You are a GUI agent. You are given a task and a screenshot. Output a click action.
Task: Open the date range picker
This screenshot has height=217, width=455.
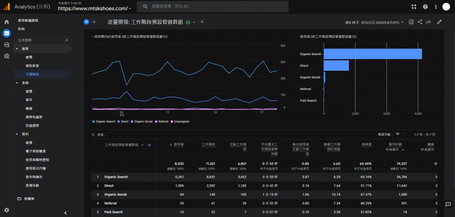374,22
